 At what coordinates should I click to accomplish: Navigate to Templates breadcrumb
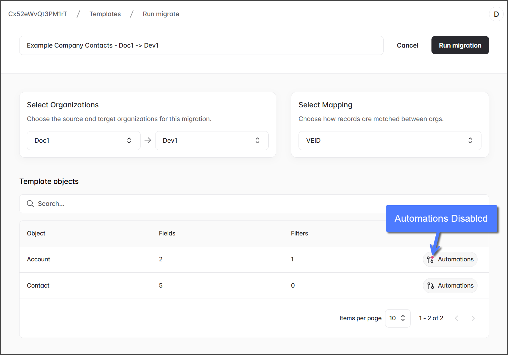pos(105,14)
